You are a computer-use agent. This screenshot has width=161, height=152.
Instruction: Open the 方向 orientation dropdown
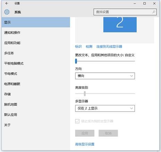pyautogui.click(x=105, y=76)
